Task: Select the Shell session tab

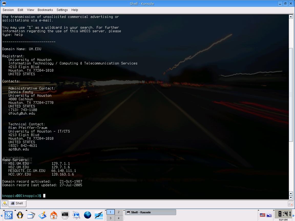Action: pyautogui.click(x=17, y=203)
